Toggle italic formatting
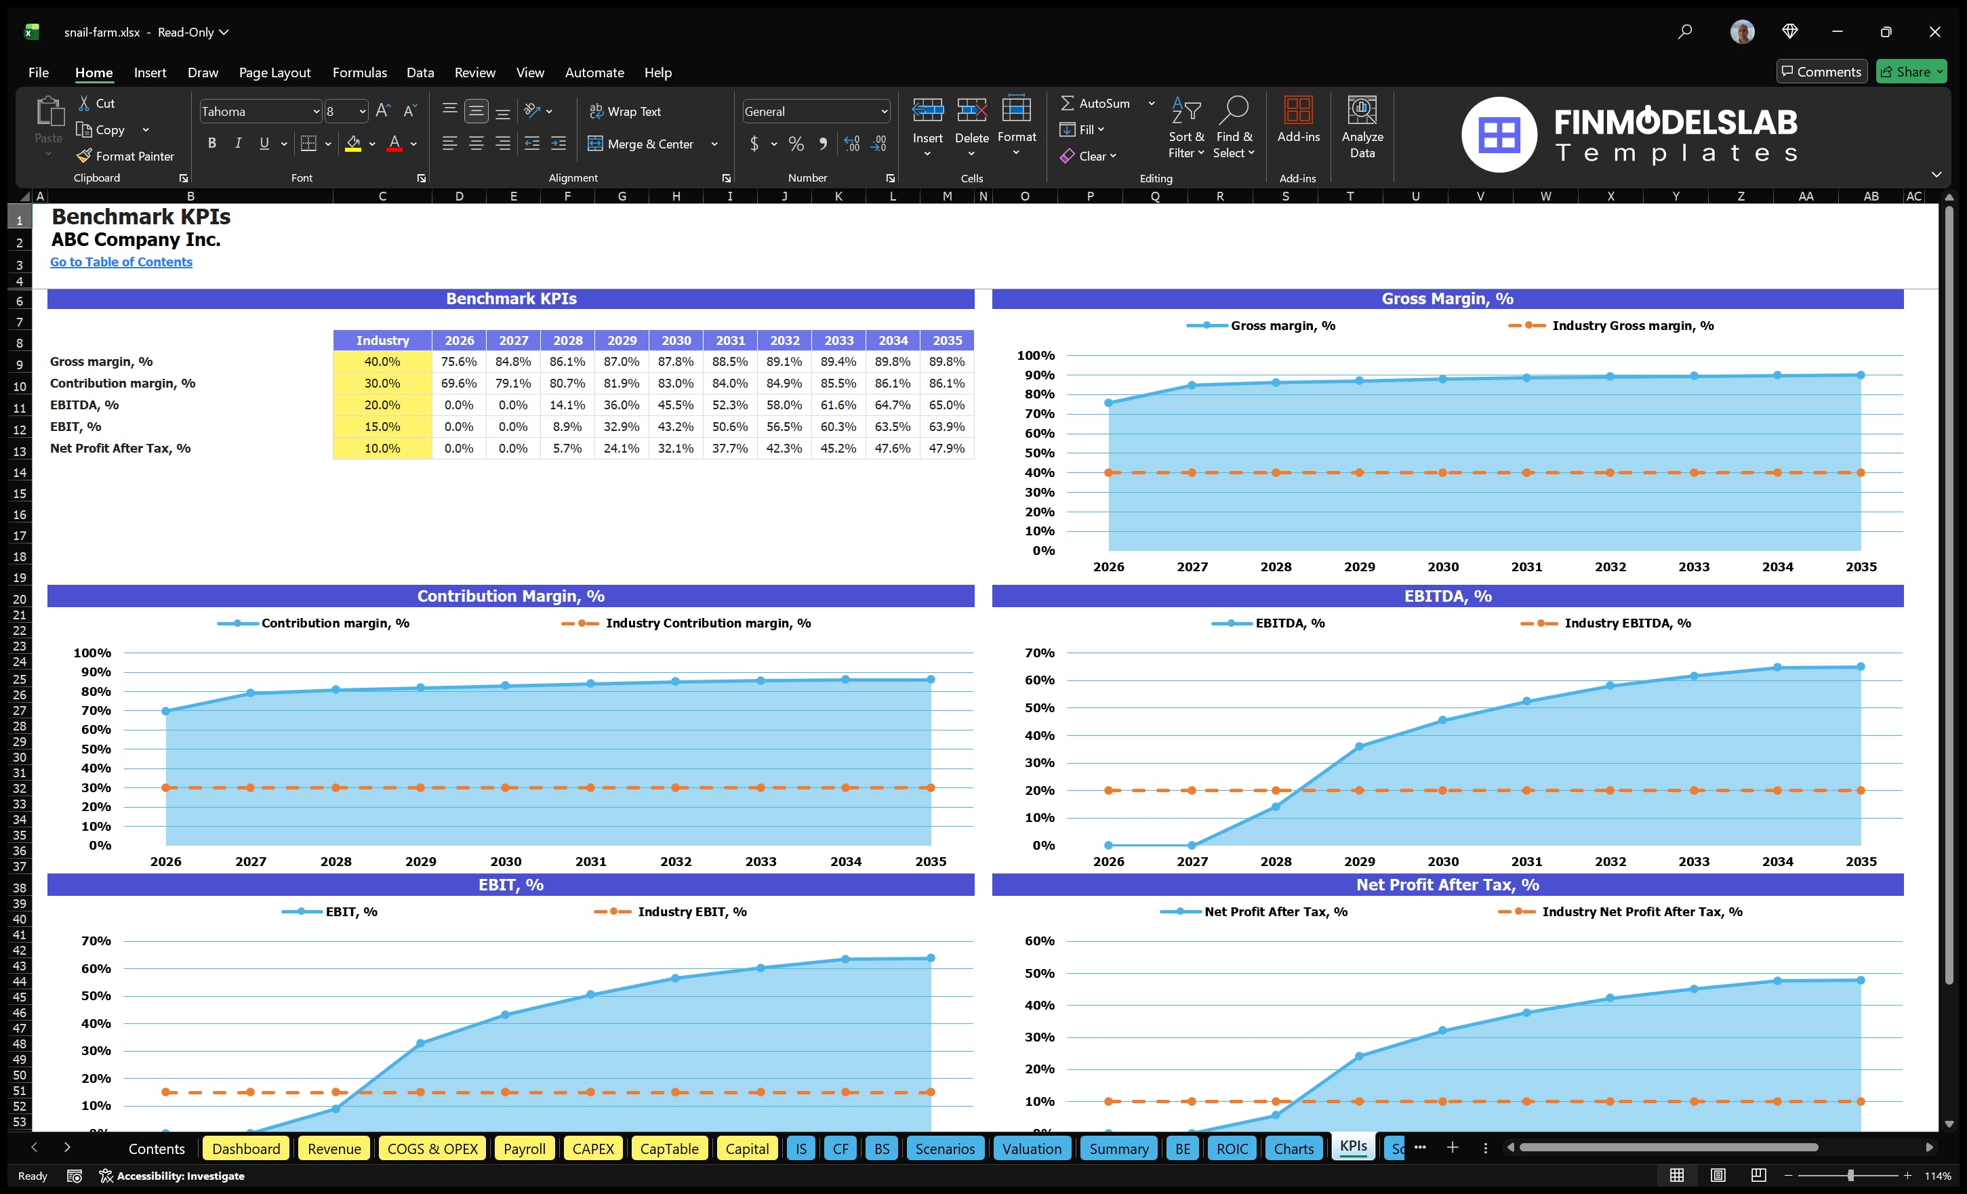 point(237,144)
